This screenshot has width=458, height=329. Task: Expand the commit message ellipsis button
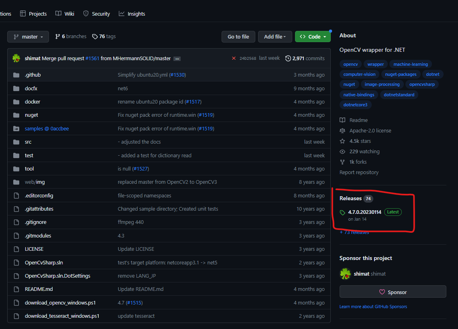pyautogui.click(x=177, y=59)
